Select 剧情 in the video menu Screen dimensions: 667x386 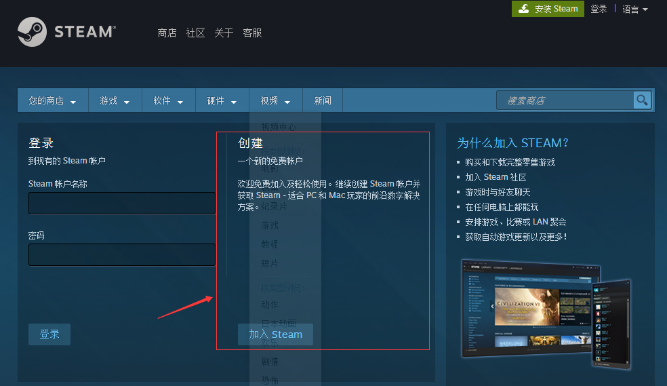click(270, 362)
